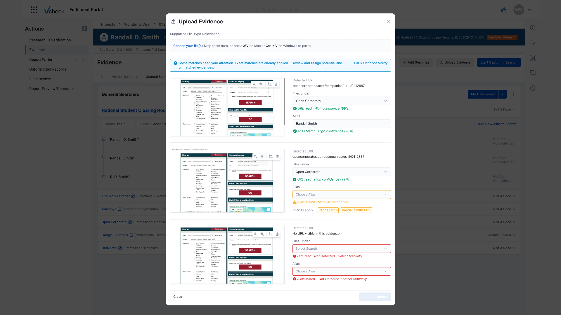
Task: Delete the first evidence image
Action: pos(276,84)
